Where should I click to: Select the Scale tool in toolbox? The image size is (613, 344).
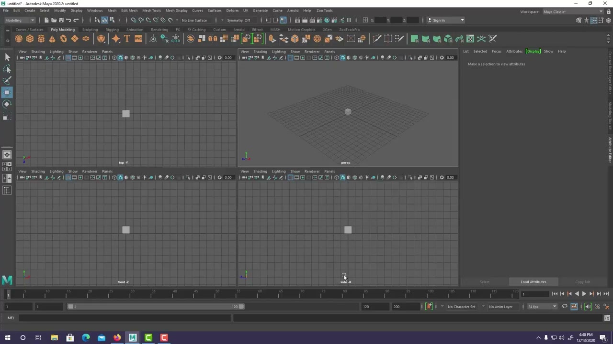click(x=7, y=116)
